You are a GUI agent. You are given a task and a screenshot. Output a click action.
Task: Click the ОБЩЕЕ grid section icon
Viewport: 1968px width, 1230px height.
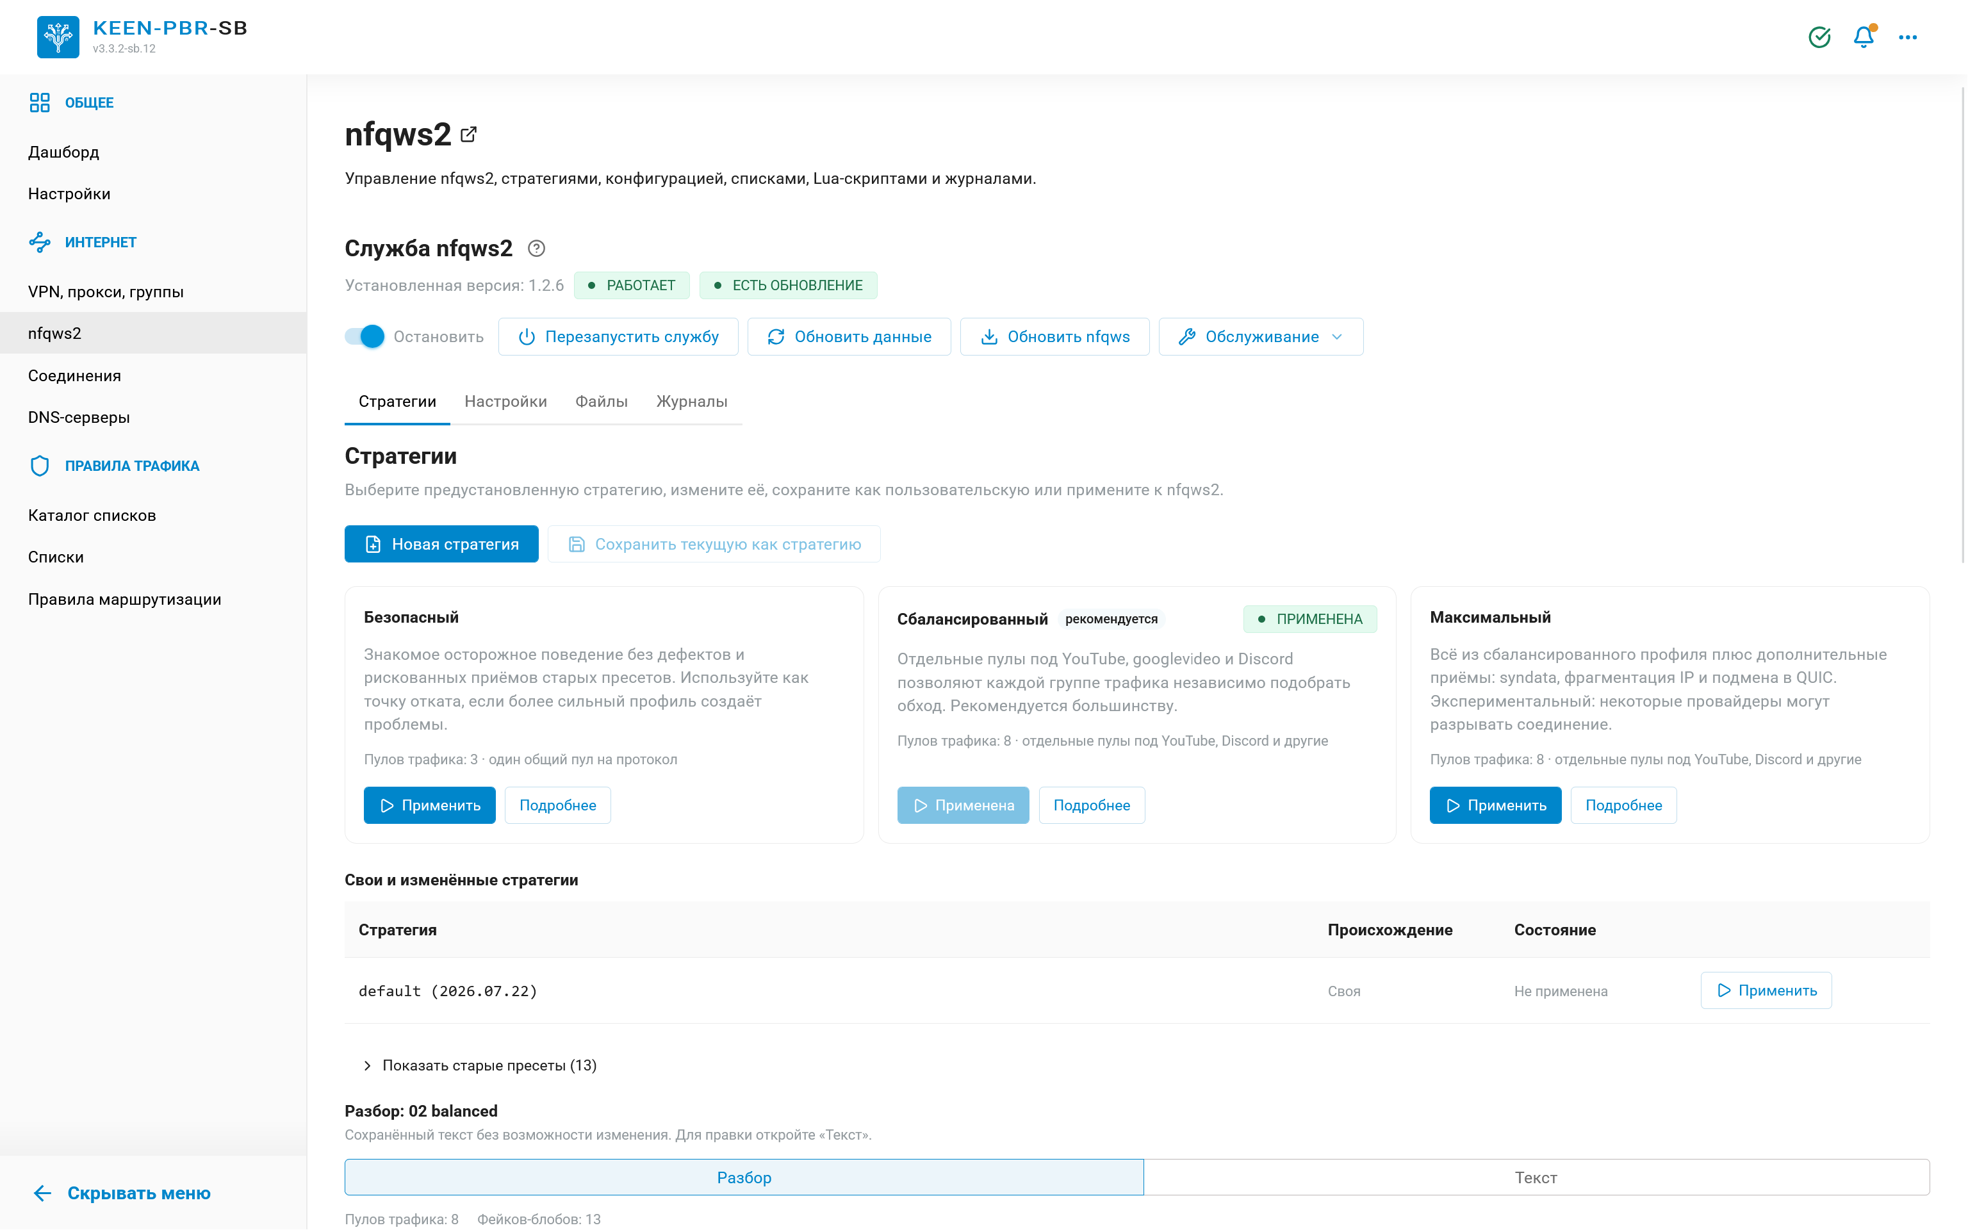pyautogui.click(x=40, y=102)
